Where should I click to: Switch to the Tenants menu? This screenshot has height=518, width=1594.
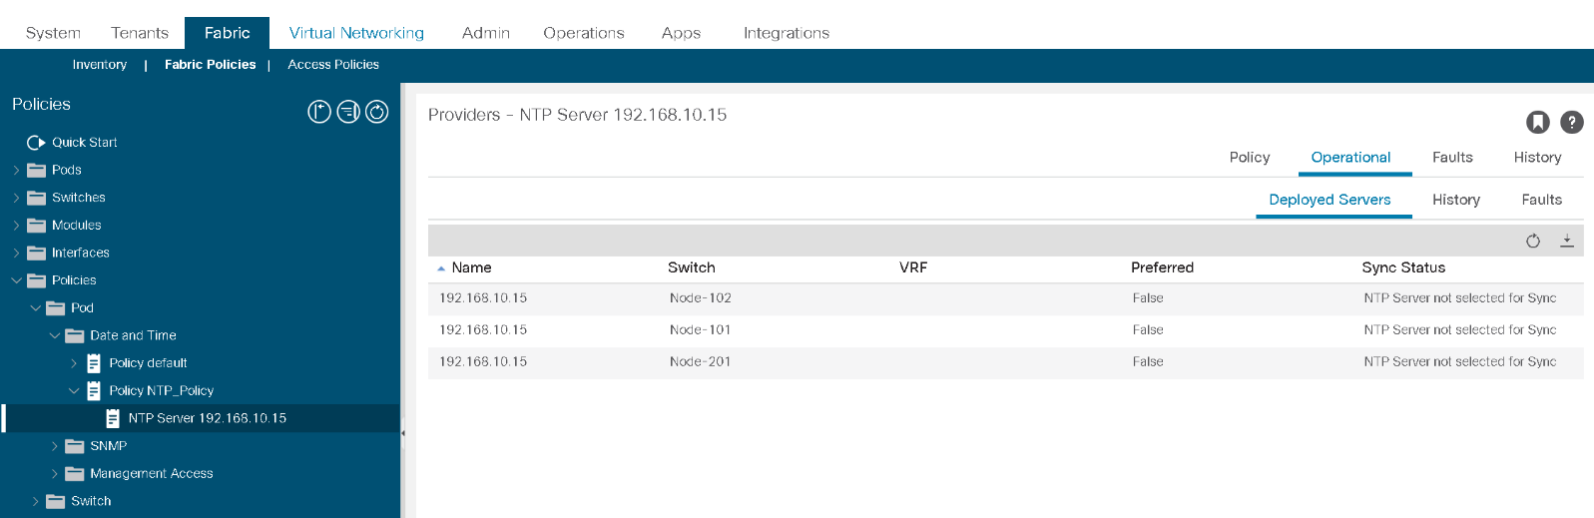click(140, 33)
